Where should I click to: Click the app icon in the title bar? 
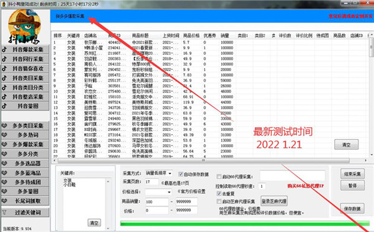[x=3, y=4]
